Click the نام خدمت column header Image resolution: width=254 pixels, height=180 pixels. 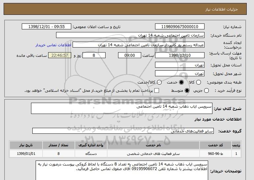(153, 145)
